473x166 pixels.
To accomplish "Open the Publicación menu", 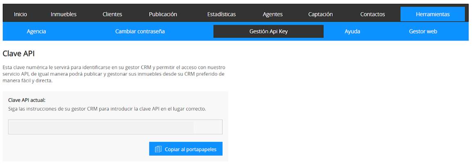I will tap(163, 14).
